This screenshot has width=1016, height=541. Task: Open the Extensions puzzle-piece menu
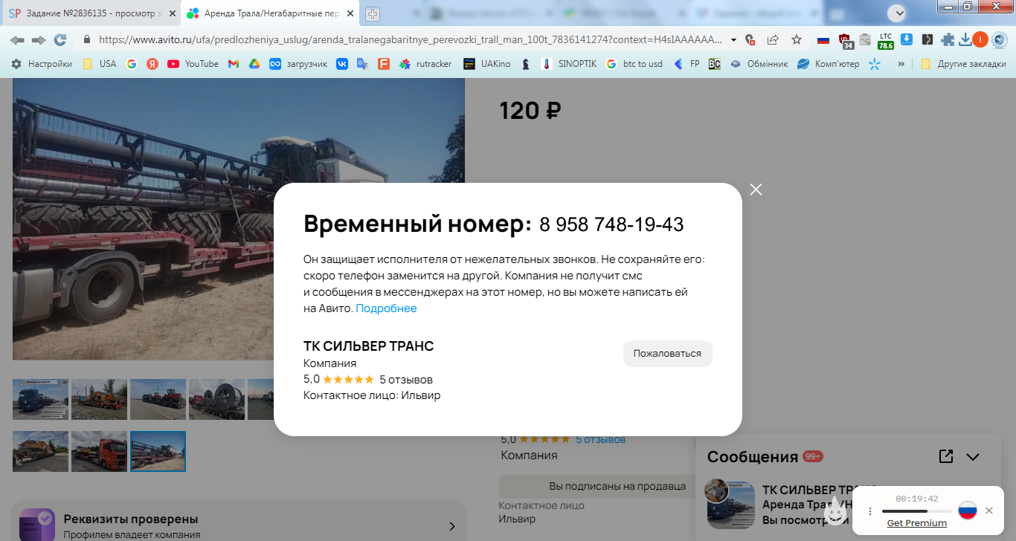coord(948,40)
